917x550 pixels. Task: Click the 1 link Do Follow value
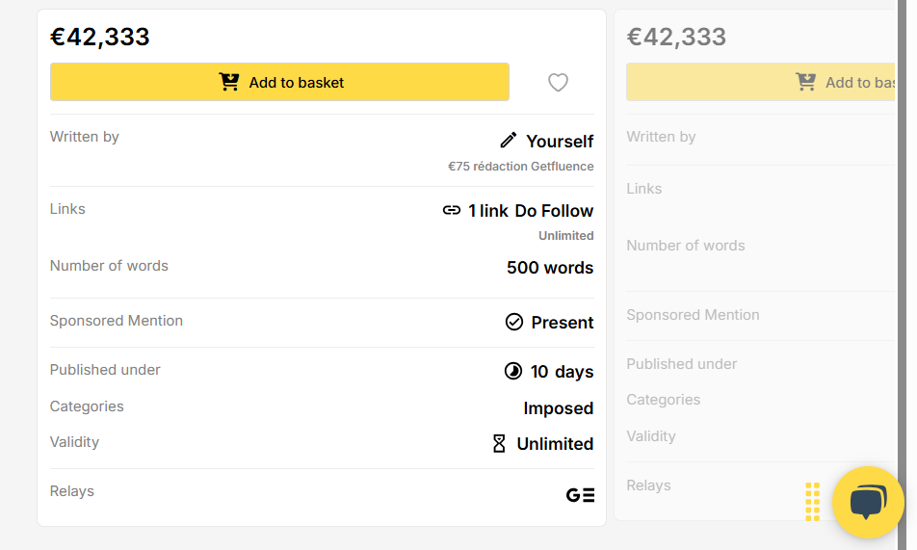point(531,211)
